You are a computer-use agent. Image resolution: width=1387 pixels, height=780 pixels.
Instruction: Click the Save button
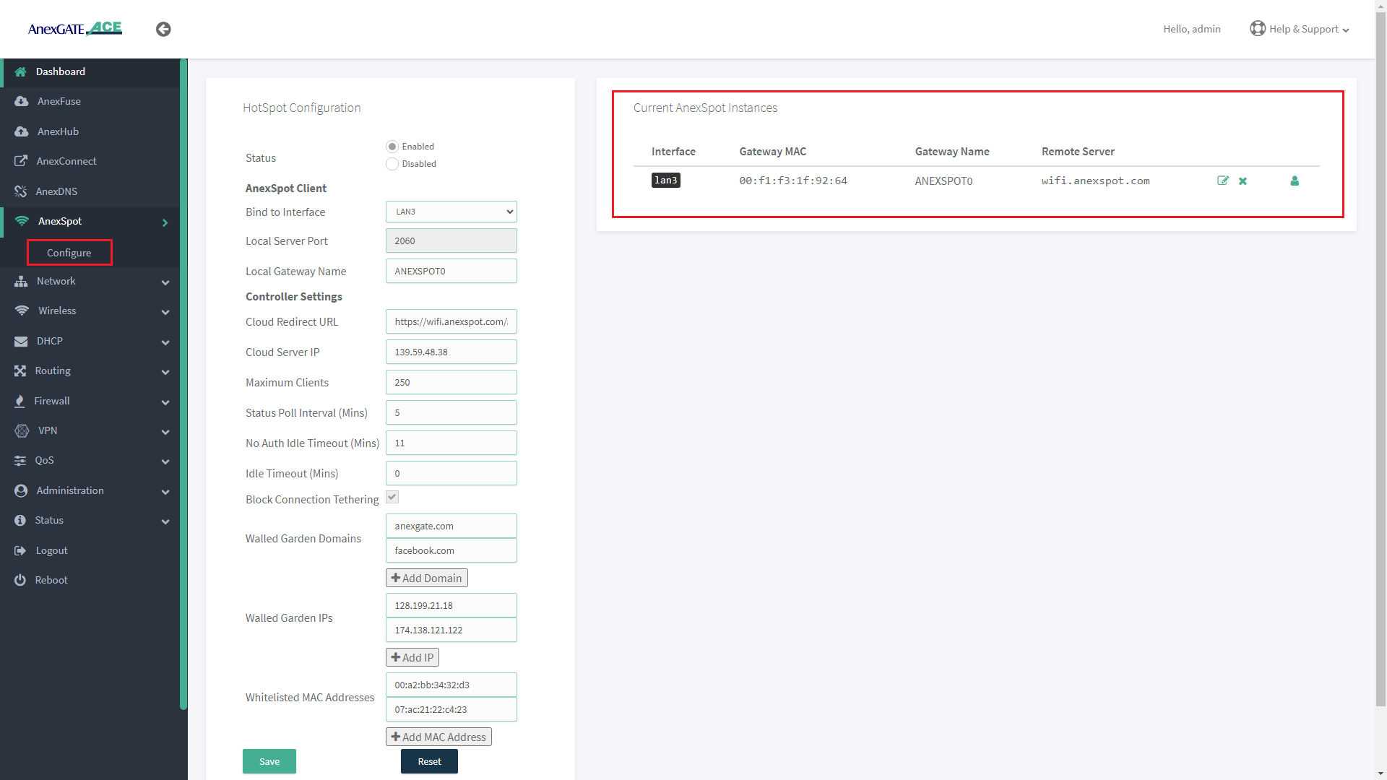point(269,761)
